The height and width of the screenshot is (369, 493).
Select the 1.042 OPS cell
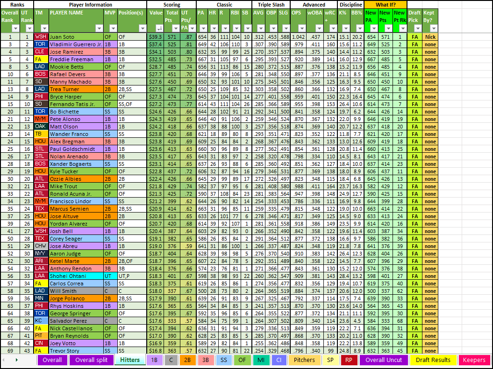point(298,37)
